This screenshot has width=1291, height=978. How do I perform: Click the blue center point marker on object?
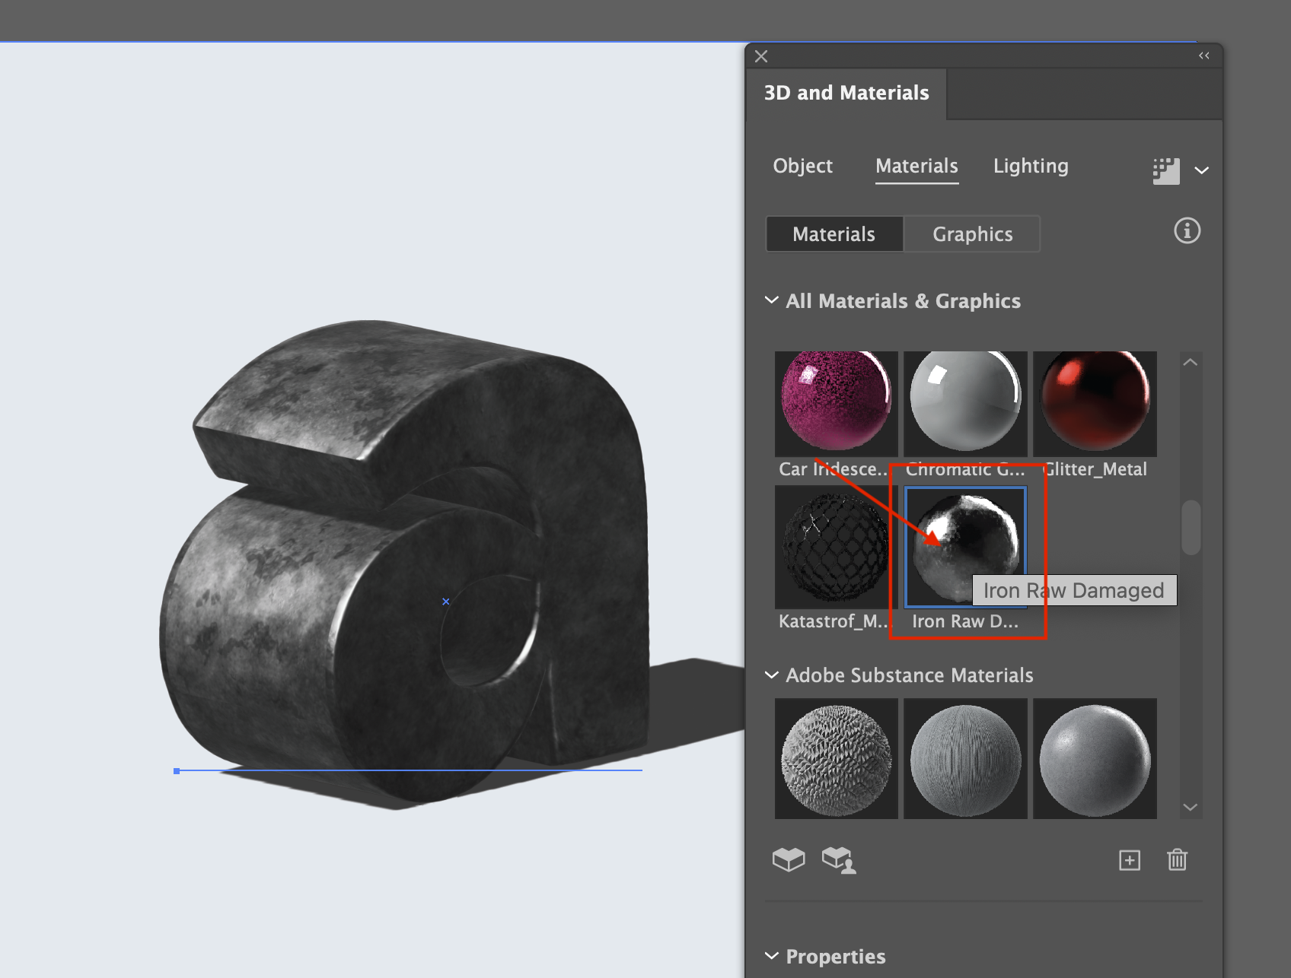click(446, 602)
